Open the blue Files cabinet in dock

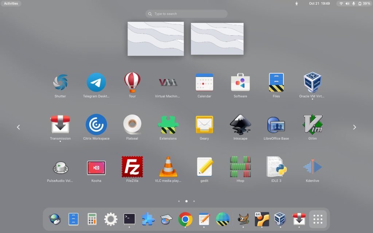(73, 219)
